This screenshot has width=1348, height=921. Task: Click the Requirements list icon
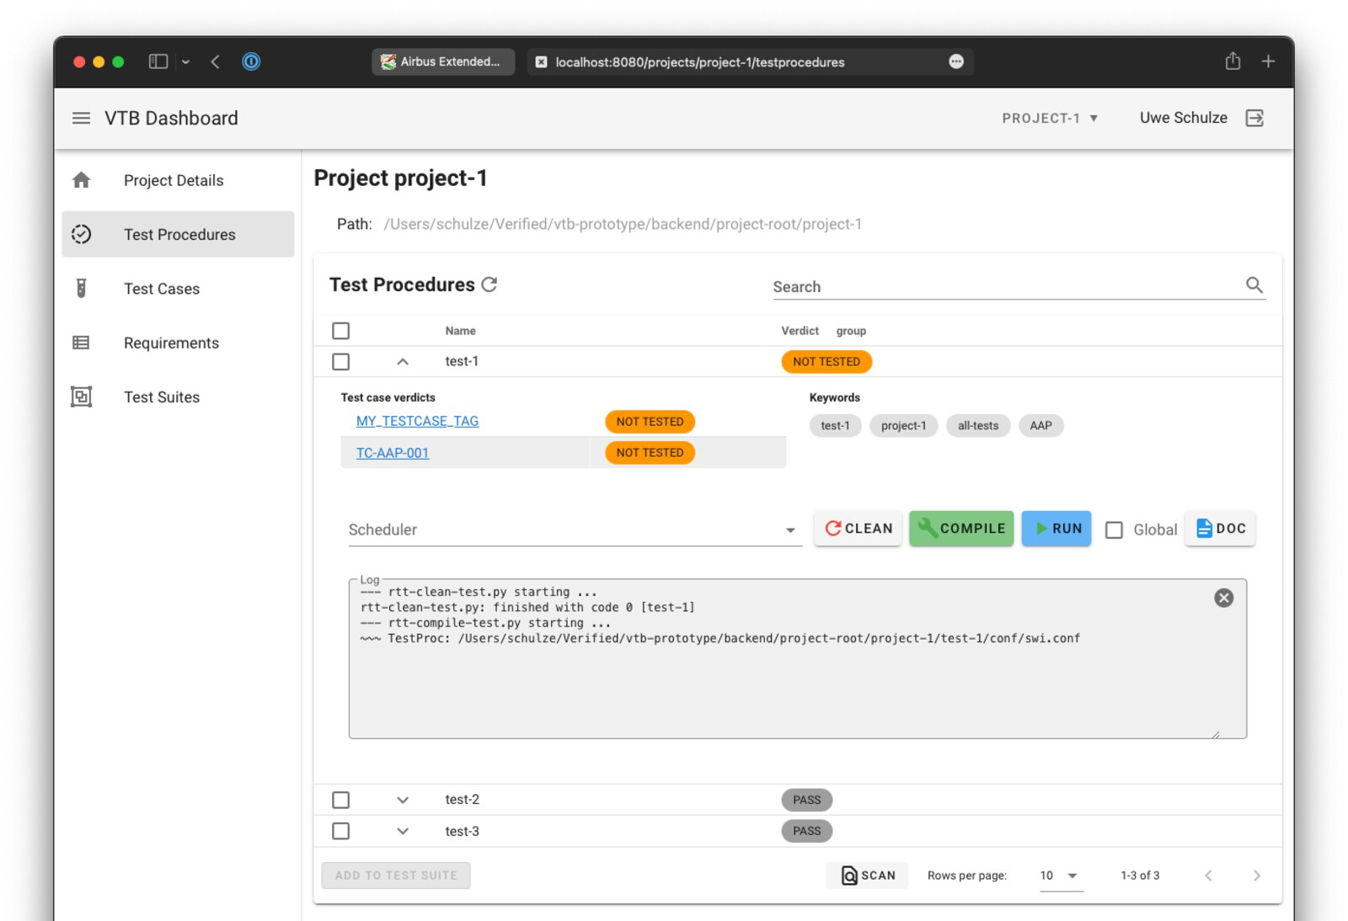pyautogui.click(x=82, y=343)
